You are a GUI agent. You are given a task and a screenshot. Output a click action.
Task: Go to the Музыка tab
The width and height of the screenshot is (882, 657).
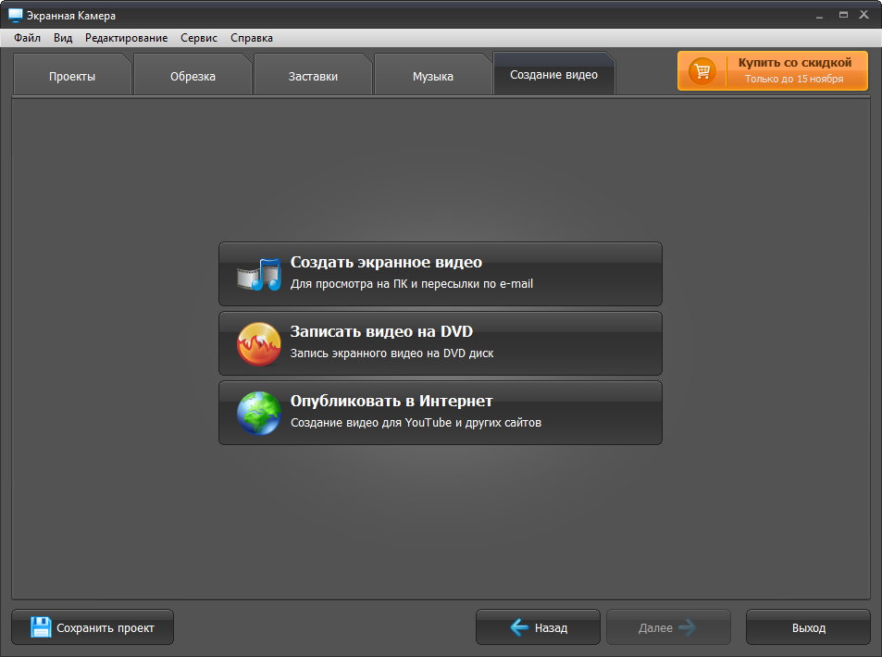[432, 75]
